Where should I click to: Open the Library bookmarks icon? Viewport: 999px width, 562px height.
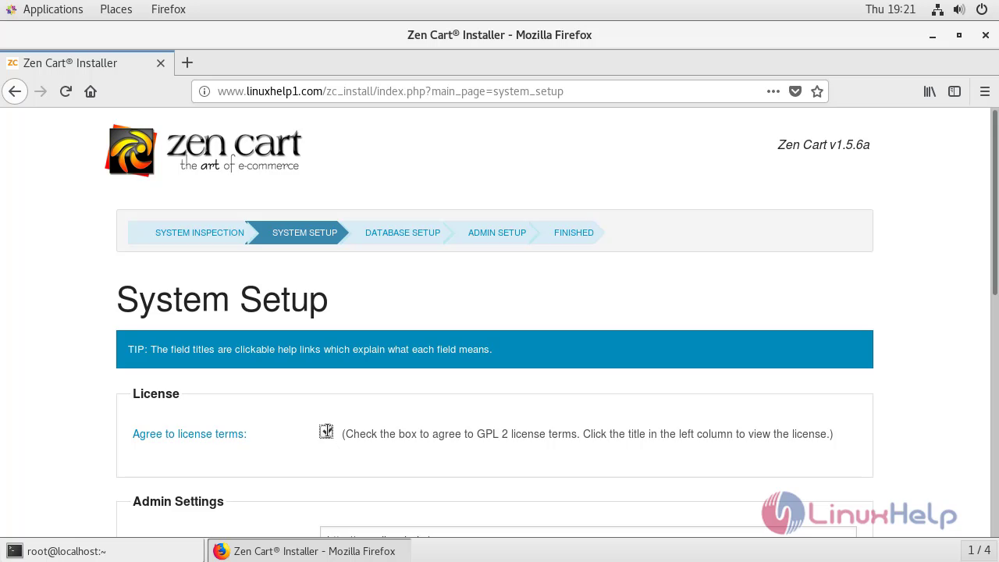click(930, 91)
